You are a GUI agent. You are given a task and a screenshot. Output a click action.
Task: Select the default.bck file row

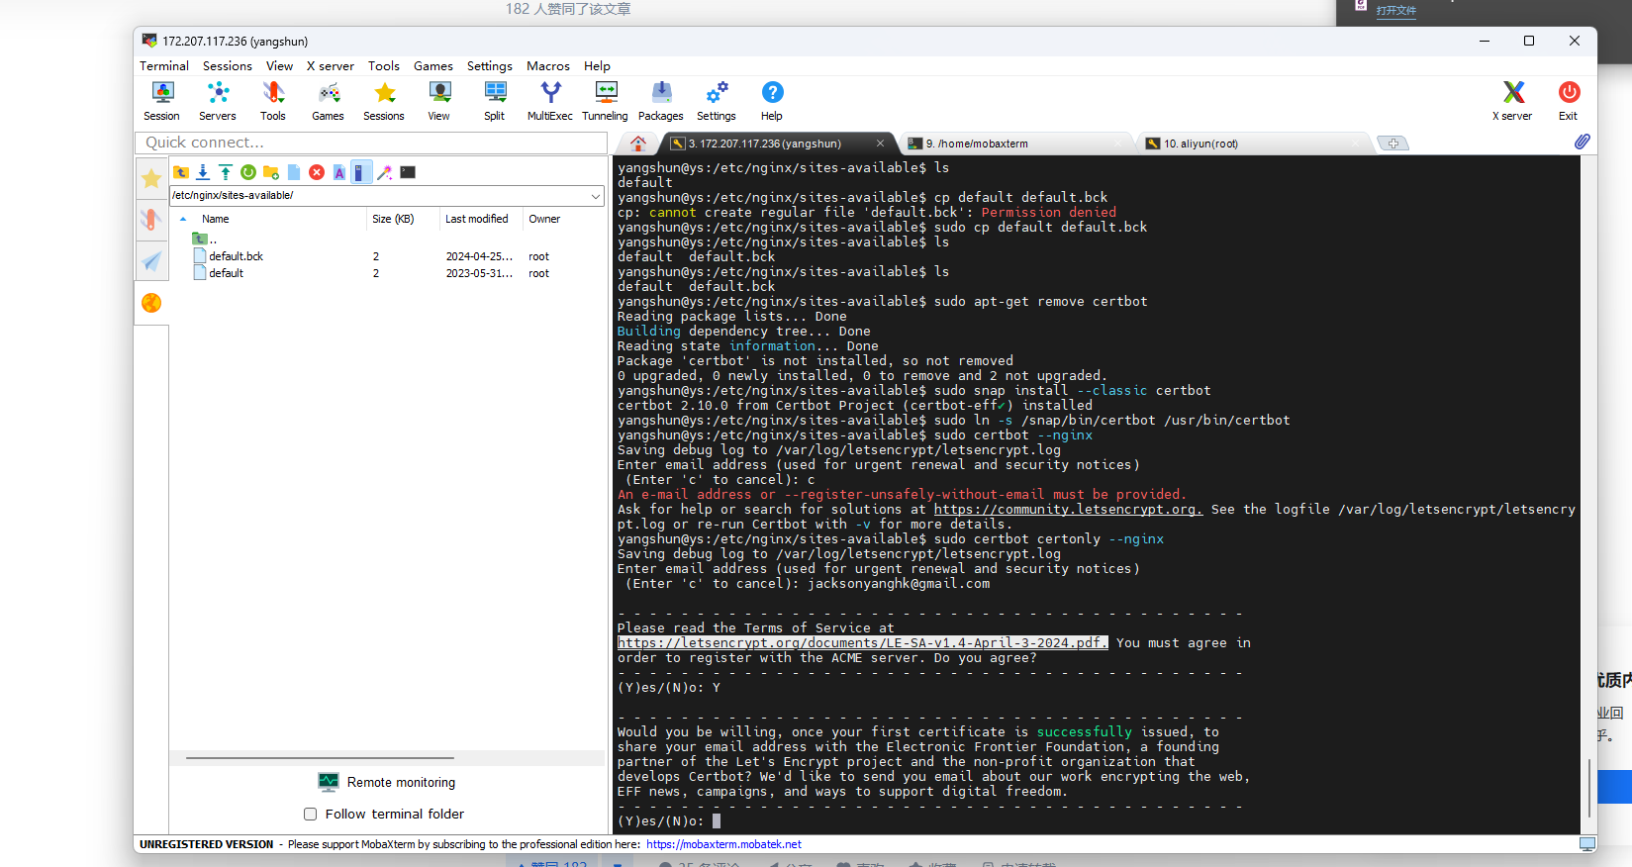click(x=386, y=256)
